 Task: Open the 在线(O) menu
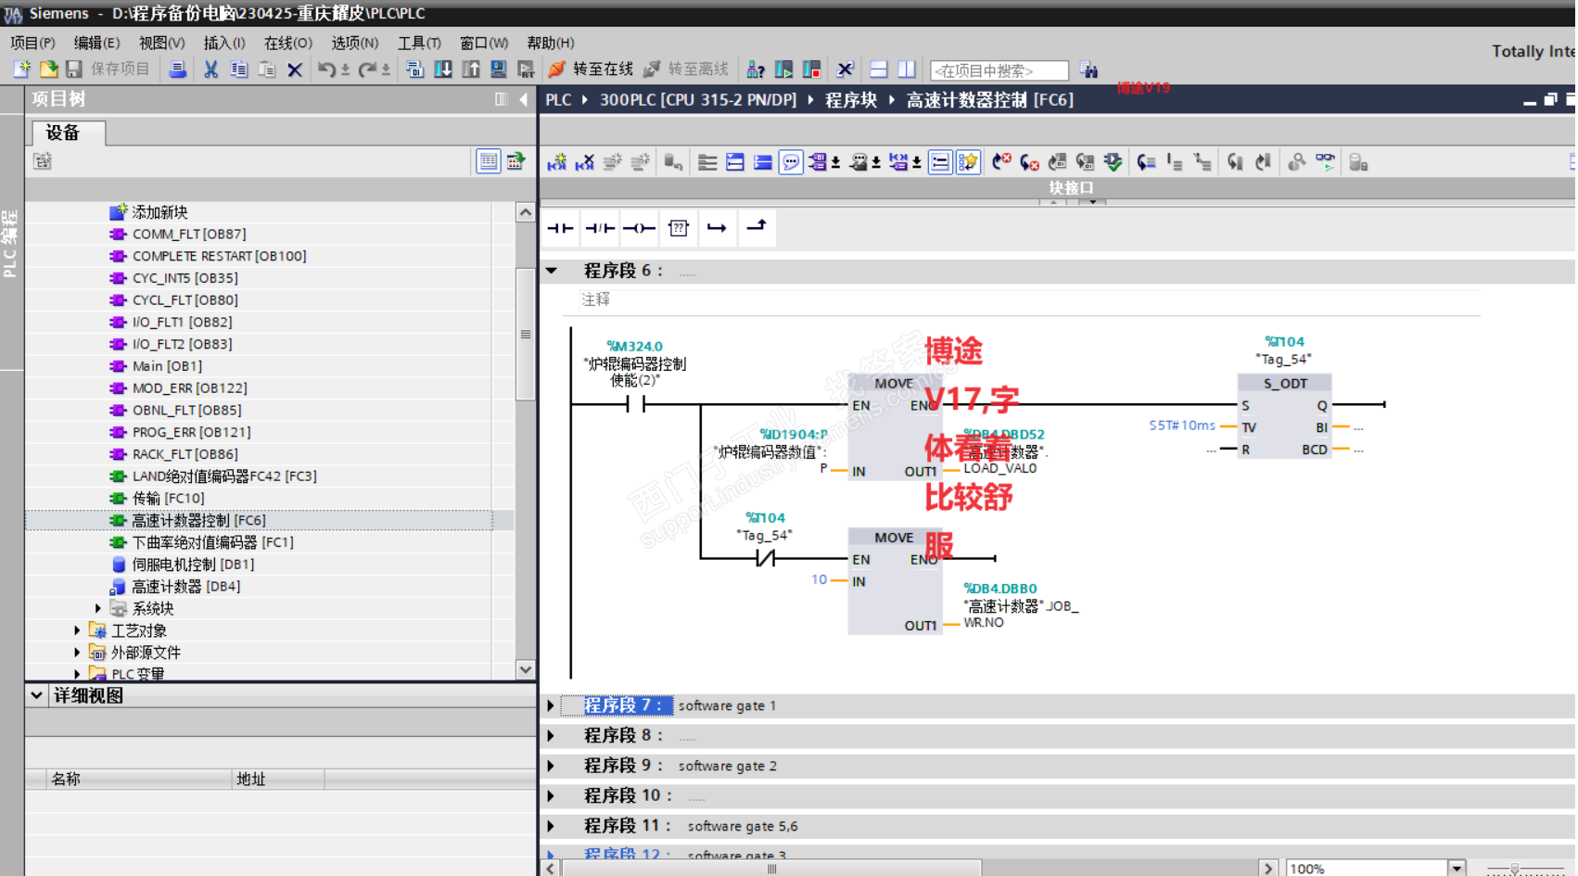(287, 43)
